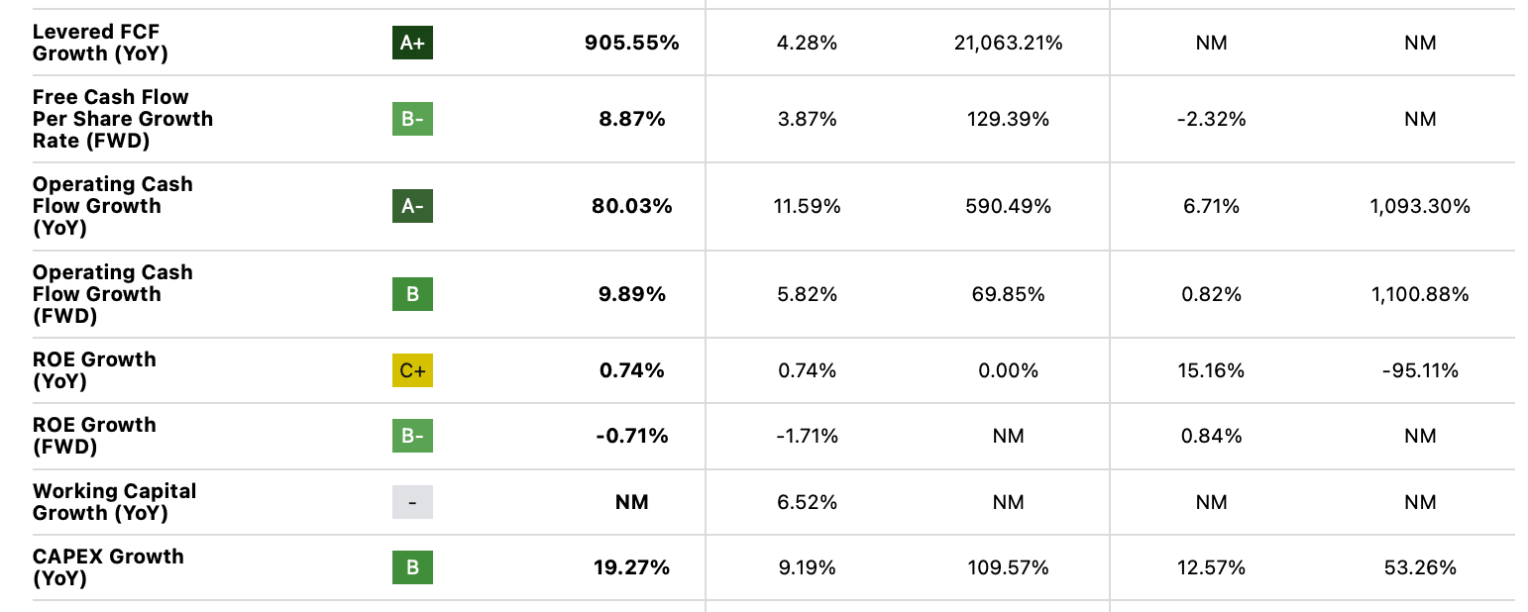Click the CAPEX Growth (YoY) label
1528x612 pixels.
(x=108, y=567)
